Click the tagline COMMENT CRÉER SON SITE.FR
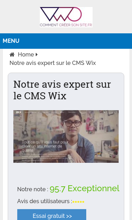Viewport: 132px width, 220px height. [66, 25]
